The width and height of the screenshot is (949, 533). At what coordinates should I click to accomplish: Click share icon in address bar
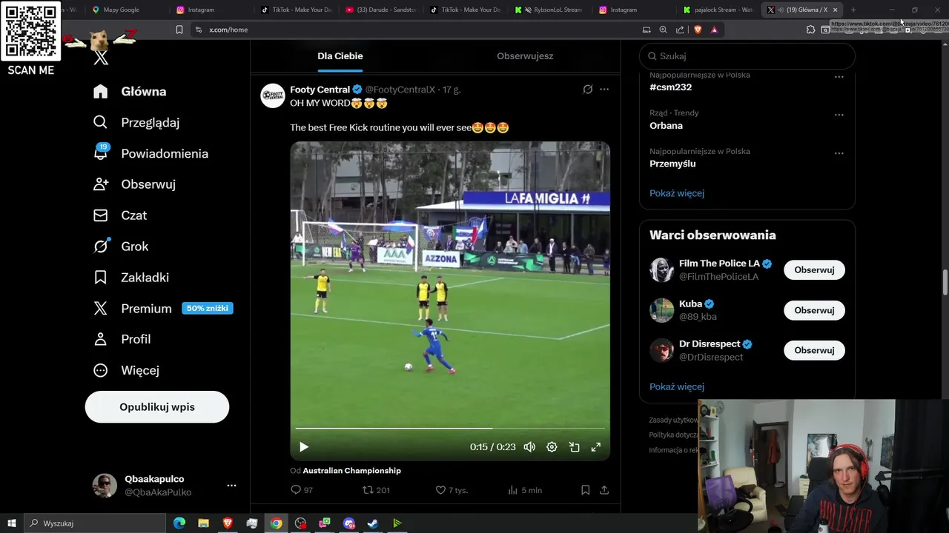[680, 30]
